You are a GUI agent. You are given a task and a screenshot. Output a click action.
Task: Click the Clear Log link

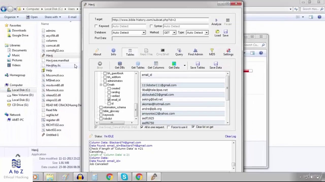[x=230, y=136]
